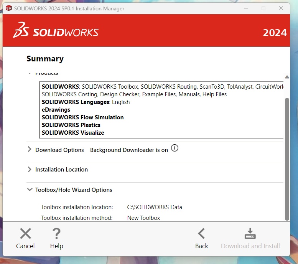Click the summary vertical scrollbar thumb

tap(287, 159)
